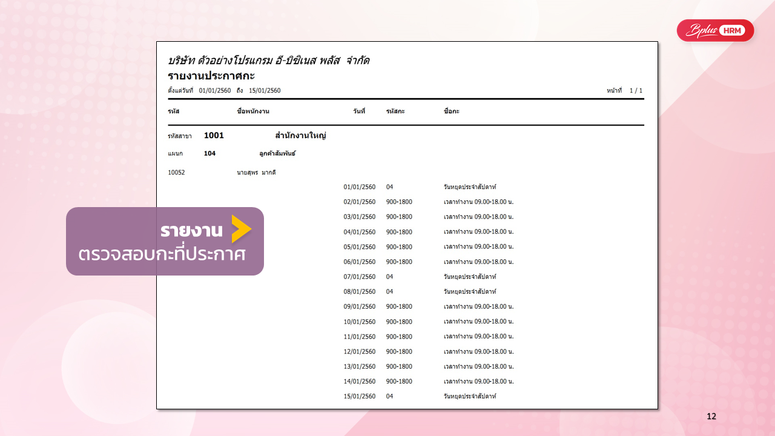
Task: Click slide page number 12
Action: click(711, 416)
